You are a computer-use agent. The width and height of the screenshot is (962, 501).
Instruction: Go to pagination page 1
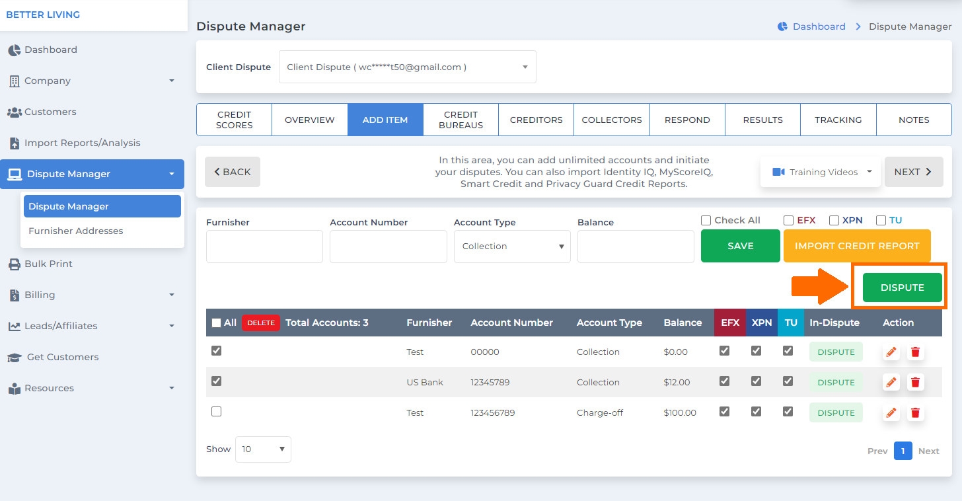tap(903, 451)
